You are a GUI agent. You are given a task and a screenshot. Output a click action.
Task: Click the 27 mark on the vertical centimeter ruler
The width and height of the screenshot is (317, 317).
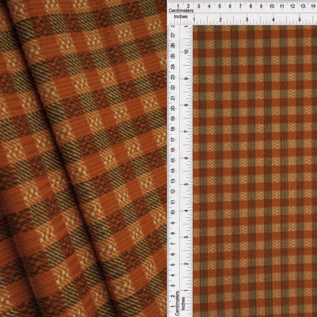(173, 35)
